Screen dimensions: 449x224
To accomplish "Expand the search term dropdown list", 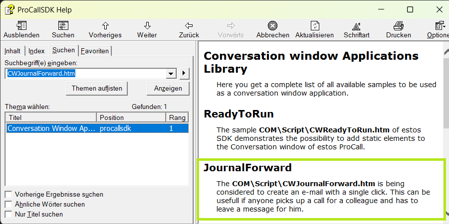I will click(172, 74).
